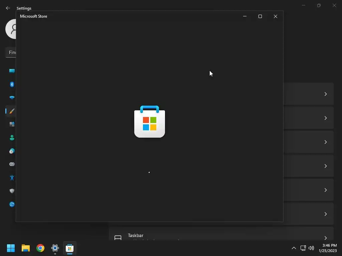Open Time & language clock icon in Settings
Image resolution: width=342 pixels, height=256 pixels.
click(12, 151)
